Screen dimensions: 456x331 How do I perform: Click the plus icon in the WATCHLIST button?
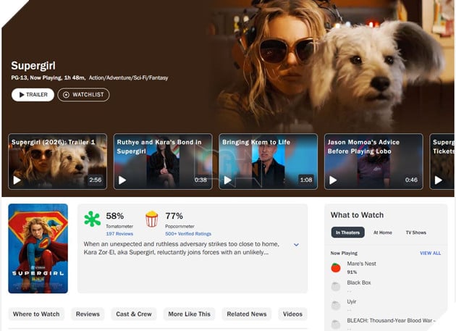coord(66,95)
